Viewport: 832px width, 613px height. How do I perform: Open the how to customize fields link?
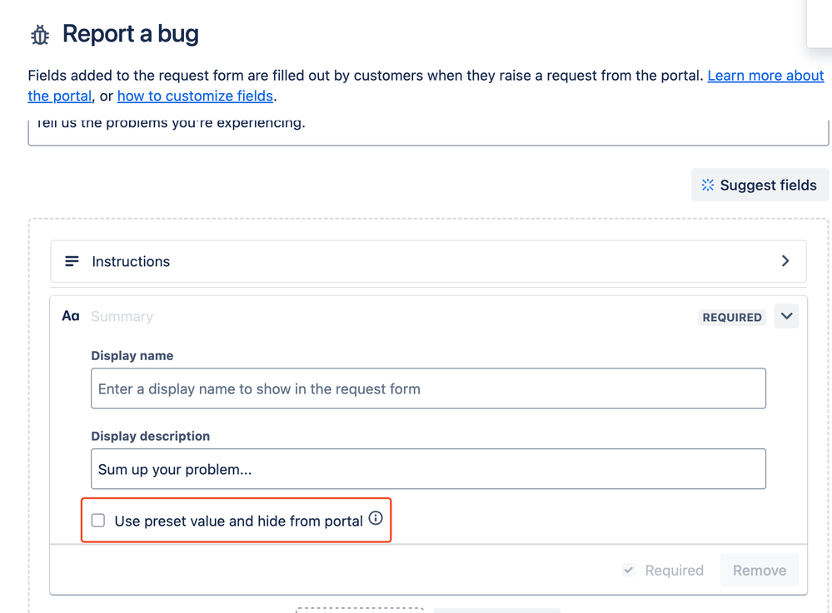[x=195, y=96]
